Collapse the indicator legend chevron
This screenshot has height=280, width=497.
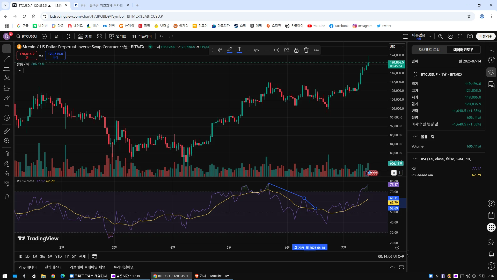click(20, 71)
